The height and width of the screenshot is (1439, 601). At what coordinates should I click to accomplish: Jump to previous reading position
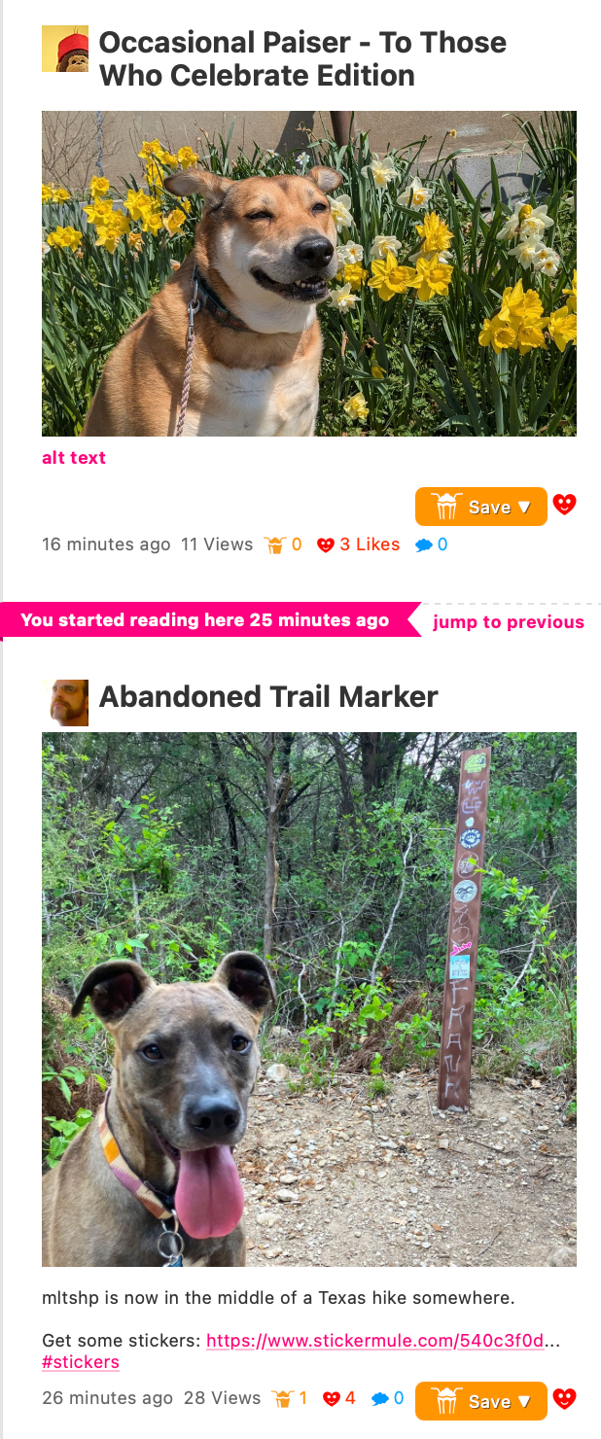509,622
